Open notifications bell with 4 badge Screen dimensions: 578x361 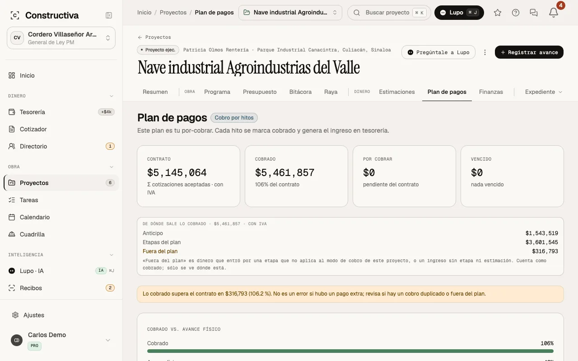coord(554,13)
